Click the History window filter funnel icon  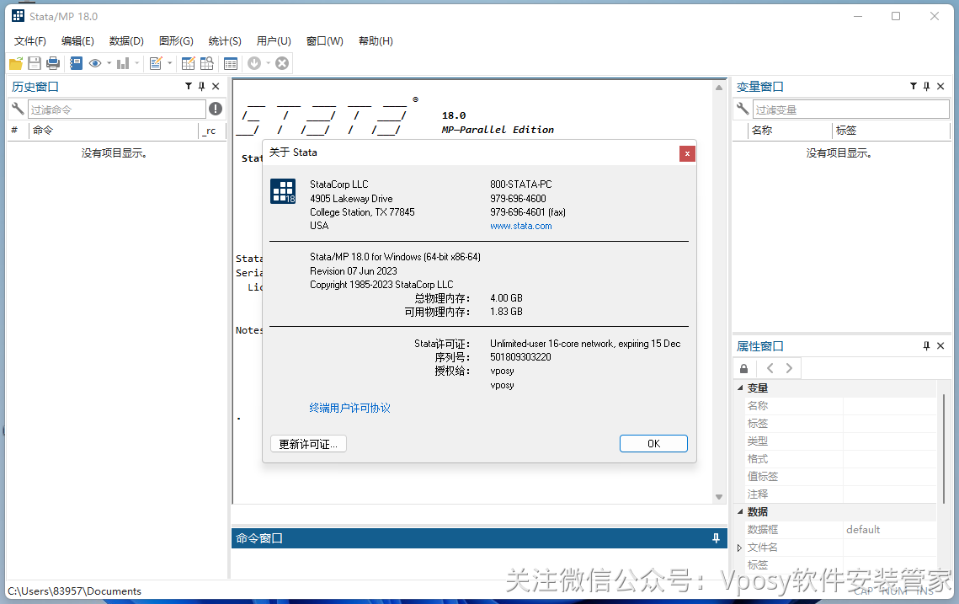tap(189, 86)
